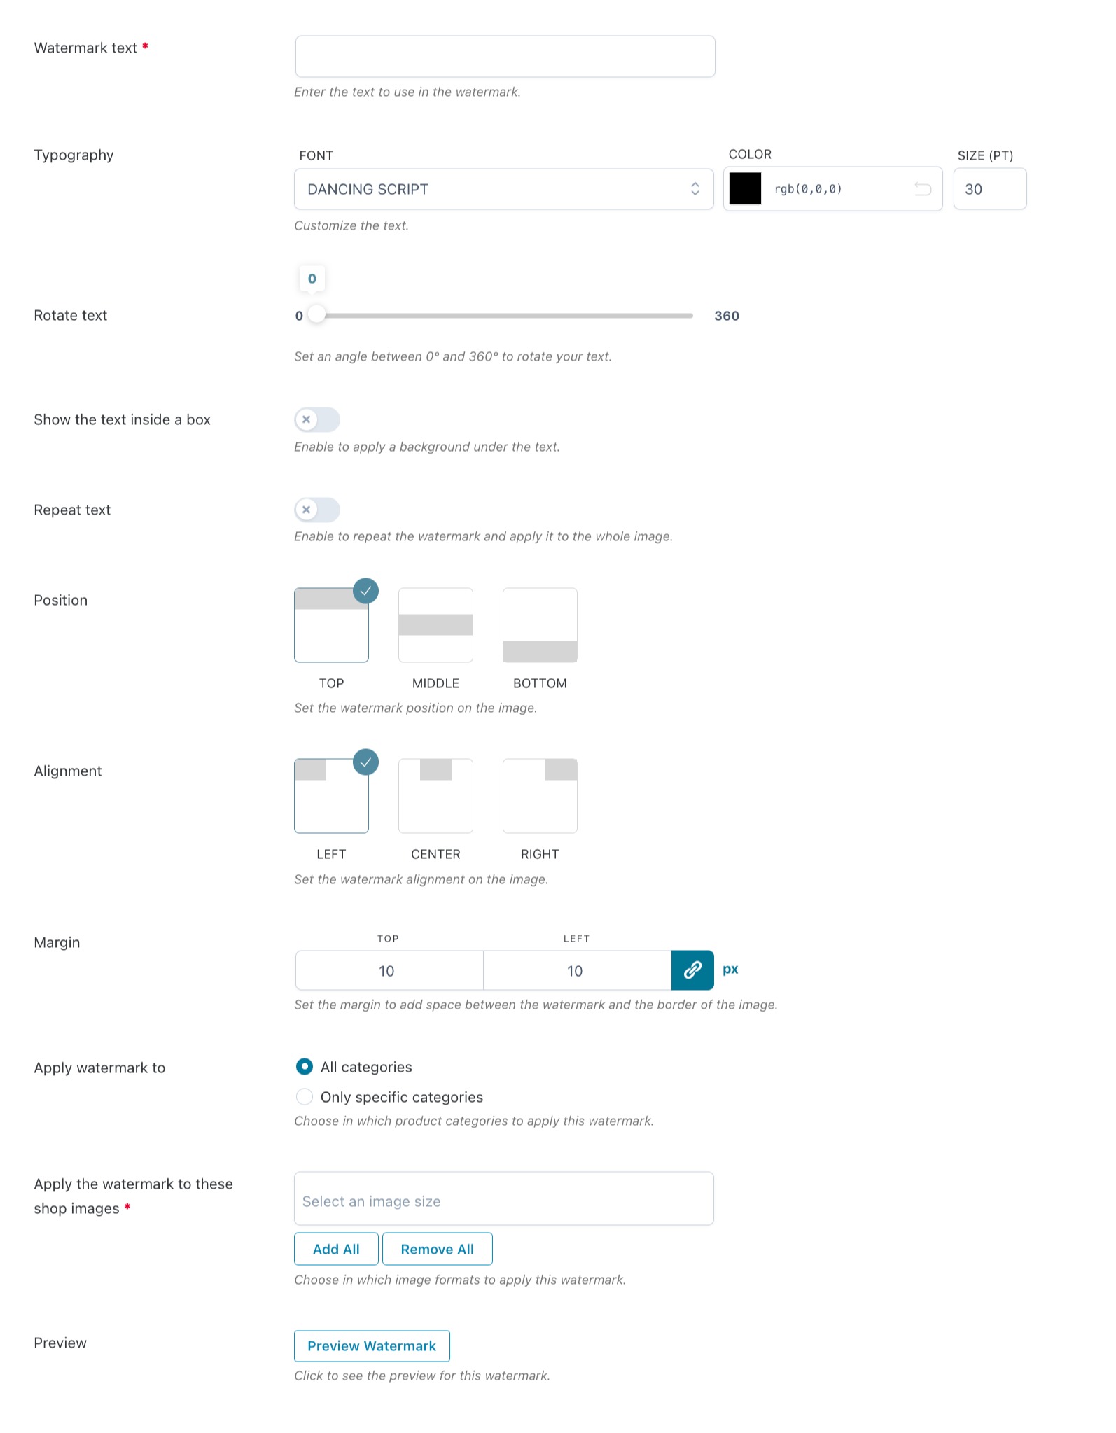Click the Add All button
Viewport: 1116px width, 1433px height.
(336, 1249)
